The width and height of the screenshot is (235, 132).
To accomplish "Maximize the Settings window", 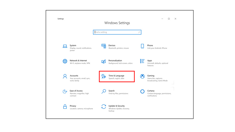I will 169,19.
